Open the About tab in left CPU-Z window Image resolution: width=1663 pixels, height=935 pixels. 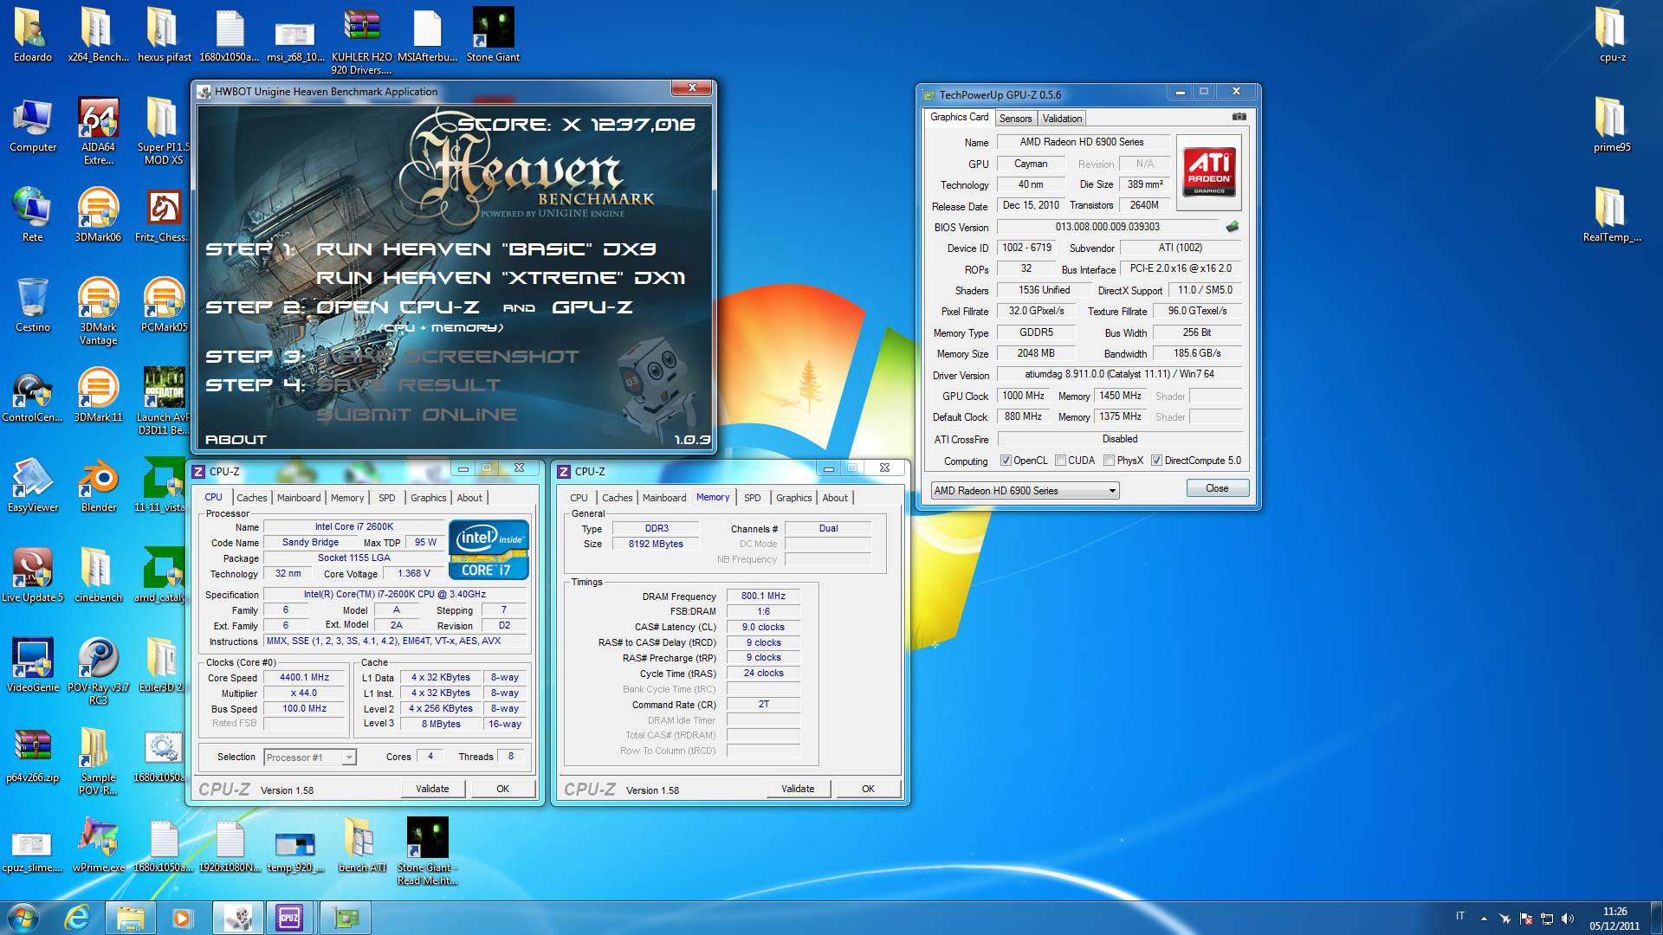tap(469, 498)
